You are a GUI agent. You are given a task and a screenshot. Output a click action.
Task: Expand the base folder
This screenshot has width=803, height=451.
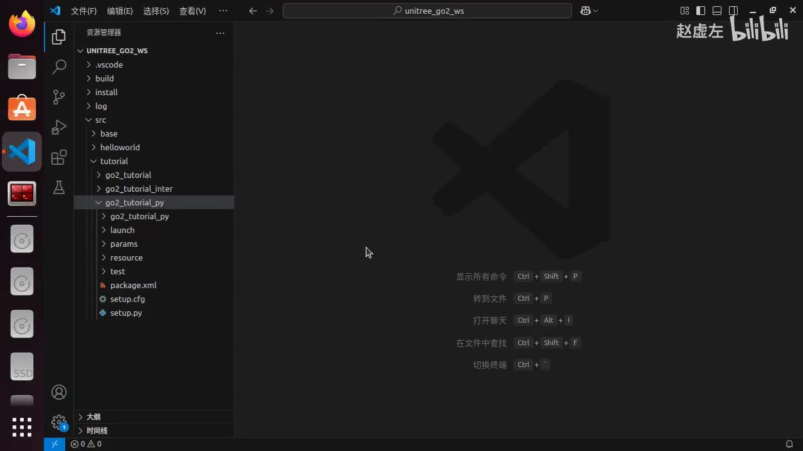click(154, 133)
